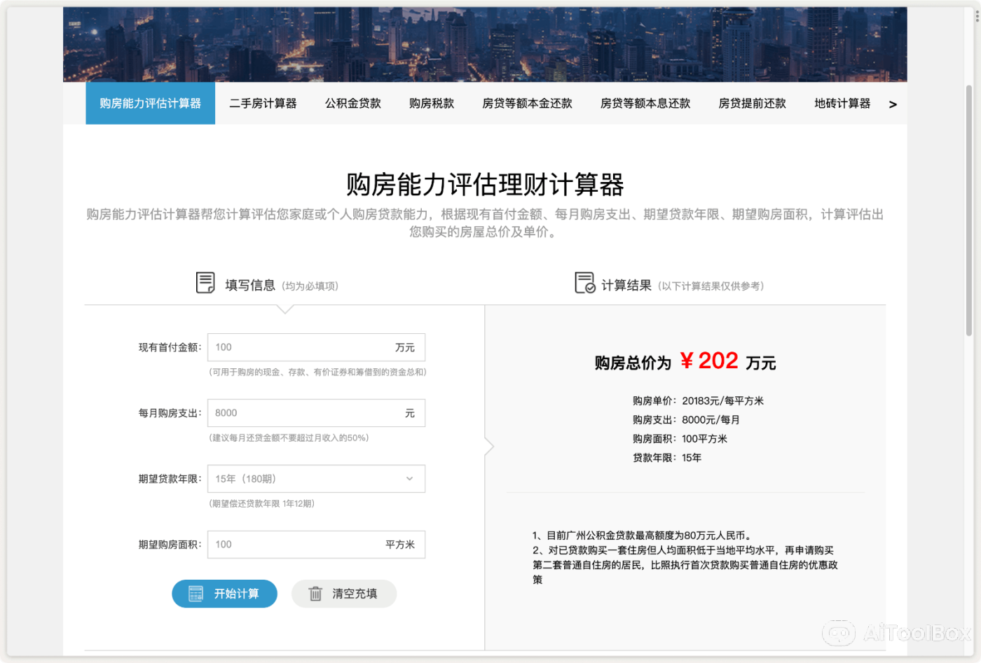Viewport: 981px width, 663px height.
Task: Click the notepad icon beside 填写信息
Action: (204, 282)
